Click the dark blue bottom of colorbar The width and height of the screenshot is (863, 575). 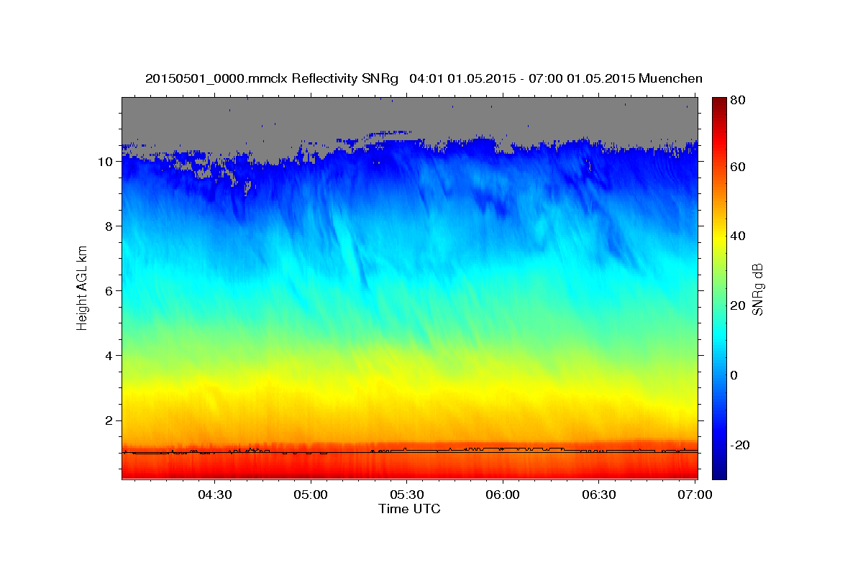719,471
